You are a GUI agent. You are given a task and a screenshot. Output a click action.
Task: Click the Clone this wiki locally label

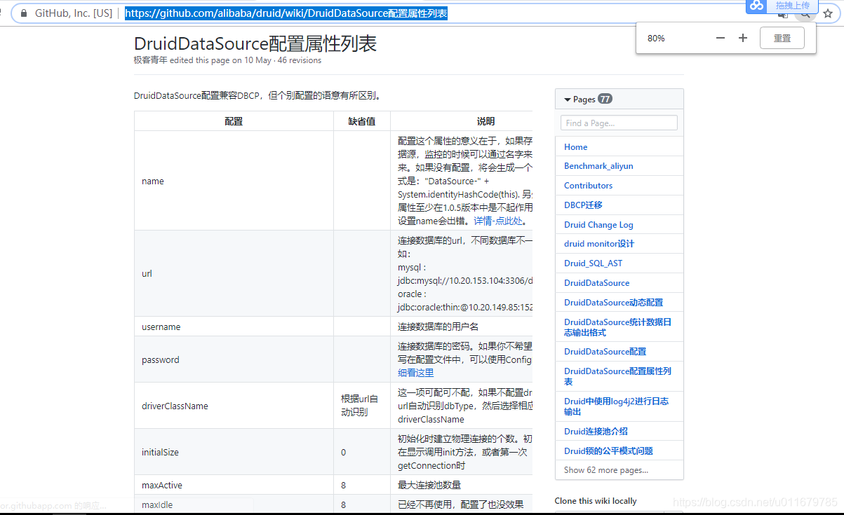596,501
